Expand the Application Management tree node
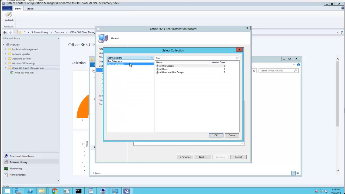The height and width of the screenshot is (194, 345). [x=6, y=49]
